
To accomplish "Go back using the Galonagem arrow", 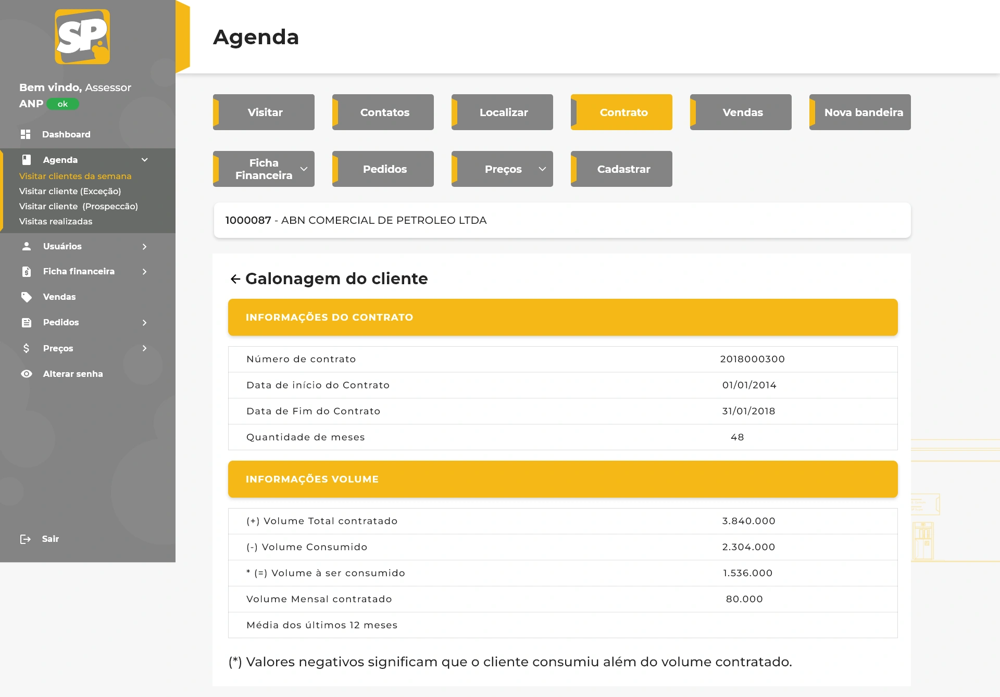I will (235, 279).
